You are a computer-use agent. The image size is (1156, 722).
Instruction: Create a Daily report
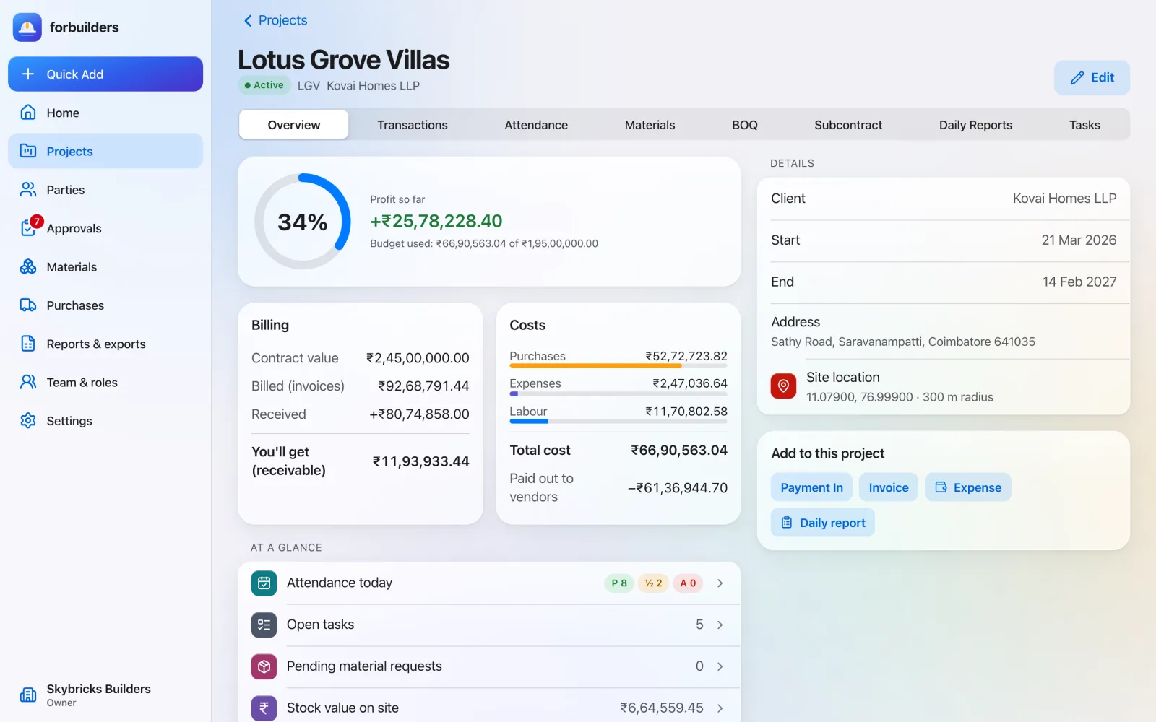(823, 523)
